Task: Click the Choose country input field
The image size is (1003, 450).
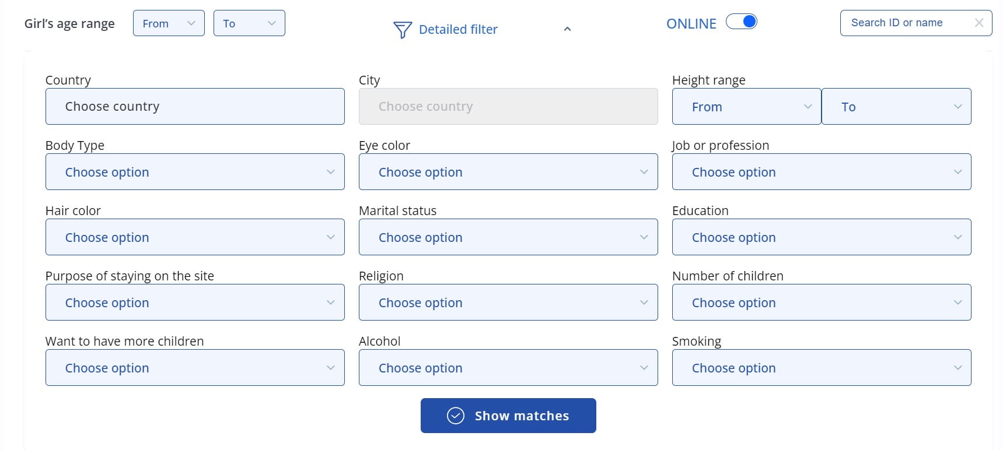Action: pos(195,107)
